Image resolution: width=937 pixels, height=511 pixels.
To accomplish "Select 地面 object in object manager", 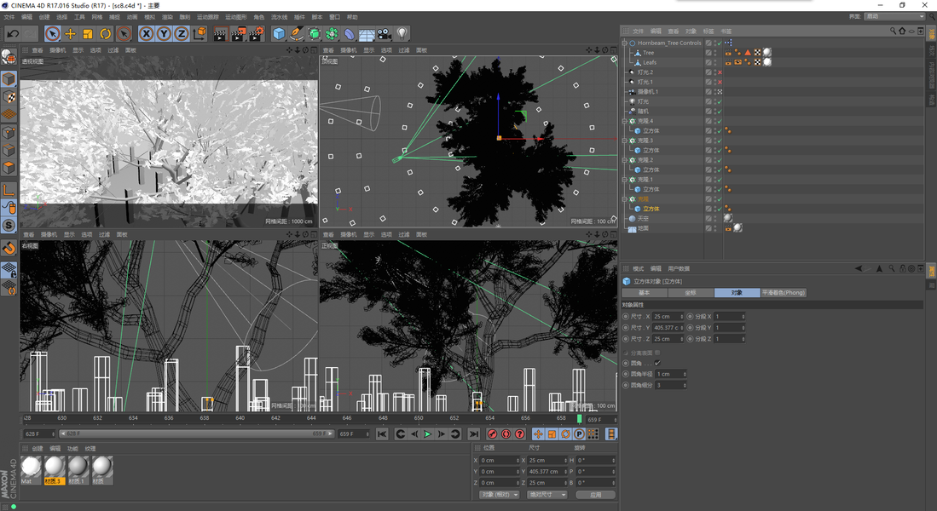I will point(642,228).
